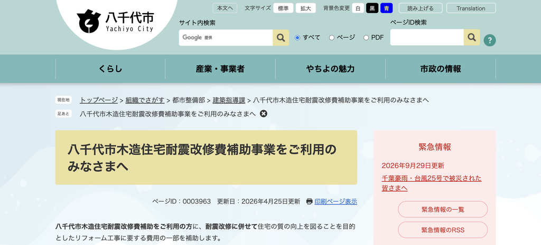Click the 背景色変更 label
The image size is (541, 245).
tap(337, 8)
